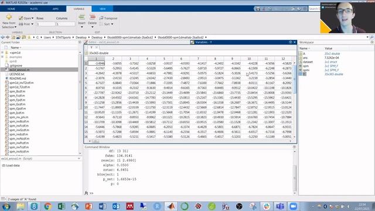Open Command Window actions menu
Viewport: 375px width, 211px height.
pos(294,147)
